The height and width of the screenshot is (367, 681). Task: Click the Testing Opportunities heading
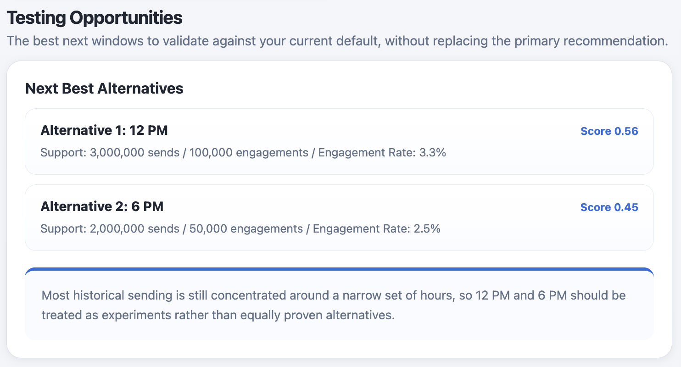click(x=95, y=18)
